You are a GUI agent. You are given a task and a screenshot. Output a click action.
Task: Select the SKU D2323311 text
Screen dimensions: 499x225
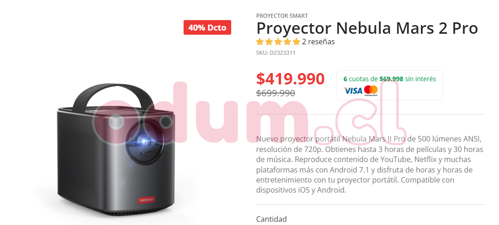pyautogui.click(x=276, y=53)
